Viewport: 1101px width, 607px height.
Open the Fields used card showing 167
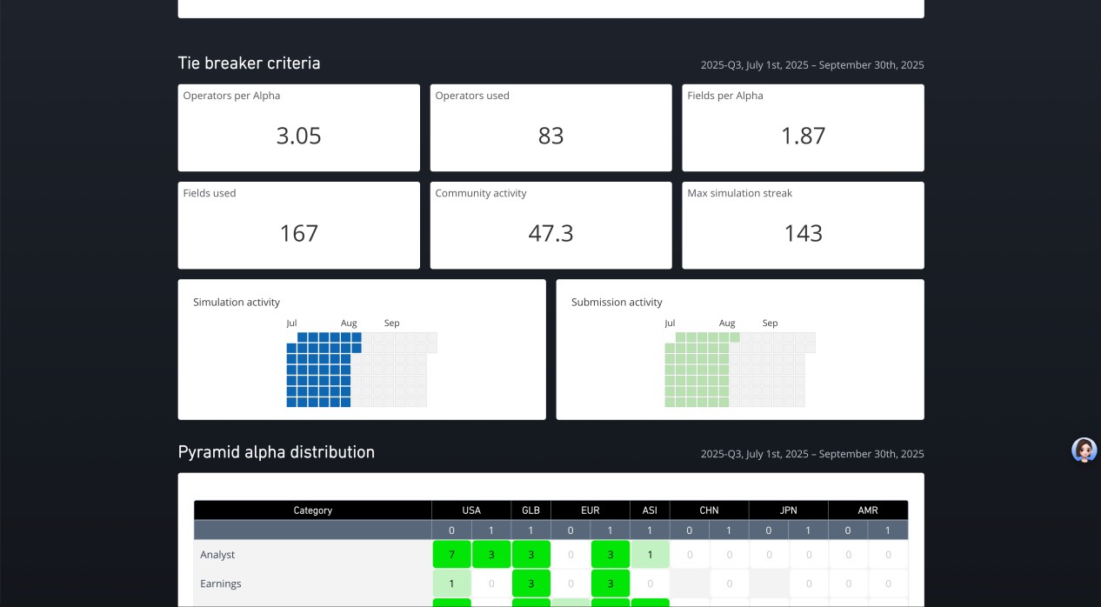point(298,225)
